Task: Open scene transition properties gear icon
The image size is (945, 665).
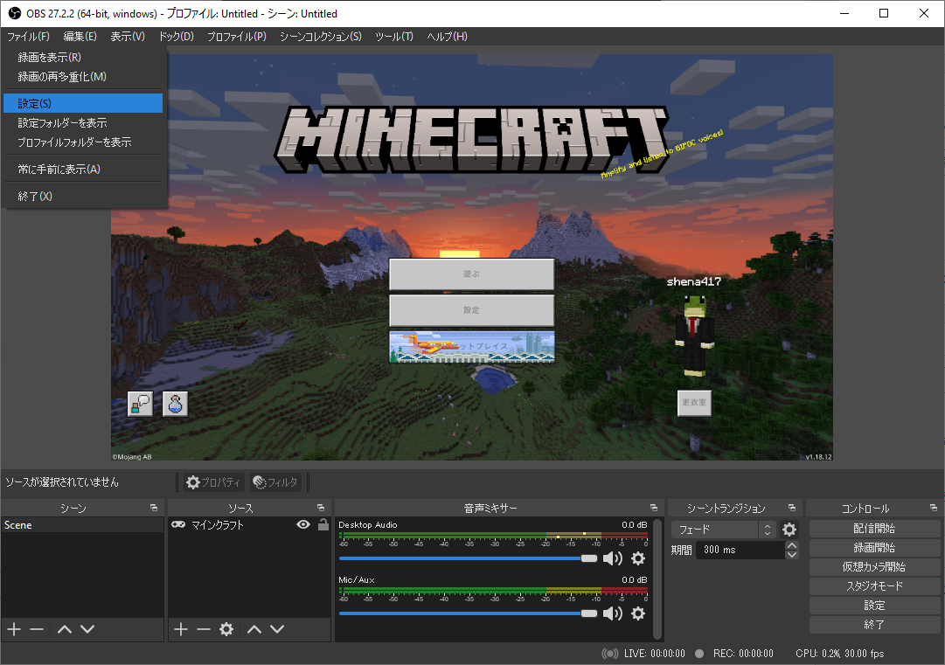Action: click(789, 530)
